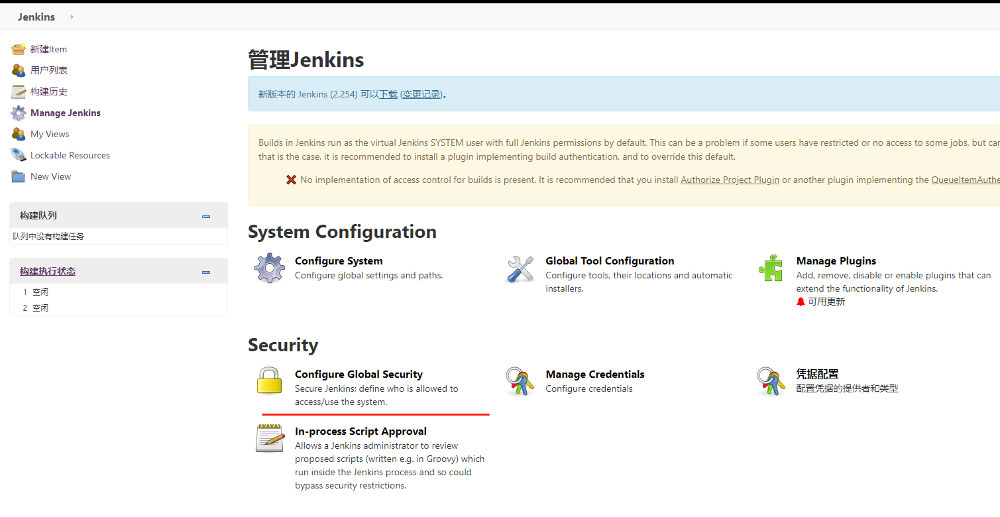Click the 管理Jenkins page heading

coord(306,60)
